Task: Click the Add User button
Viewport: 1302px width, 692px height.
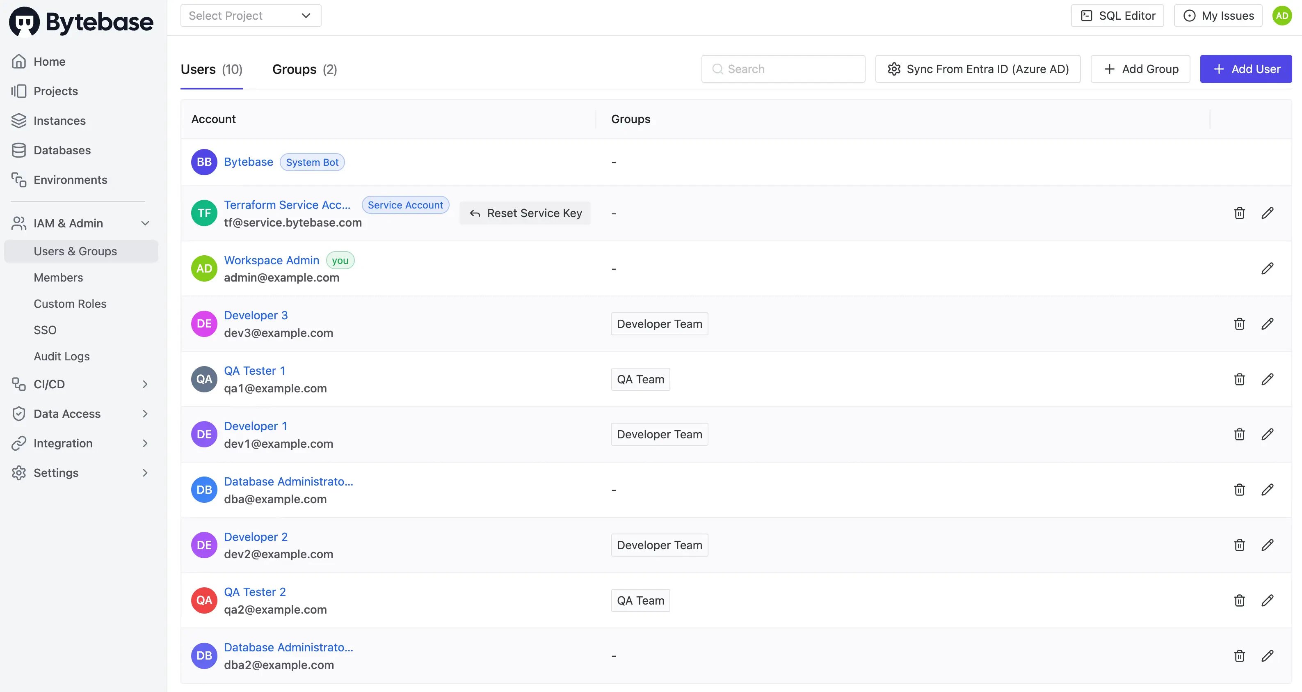Action: click(1245, 69)
